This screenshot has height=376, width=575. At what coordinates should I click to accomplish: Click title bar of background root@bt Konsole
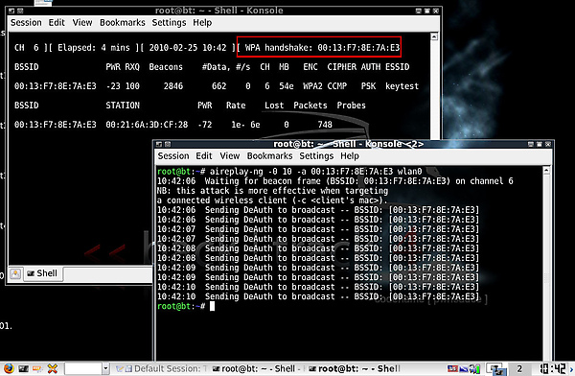[x=218, y=11]
